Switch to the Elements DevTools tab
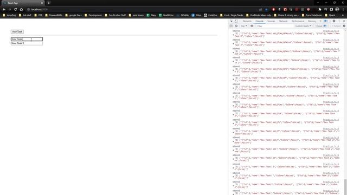Viewport: 347px width, 195px height. coord(247,21)
